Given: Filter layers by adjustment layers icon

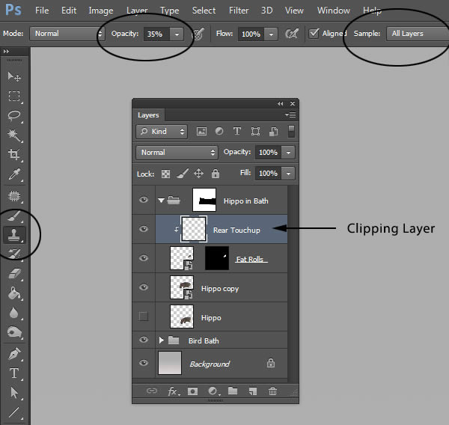Looking at the screenshot, I should click(x=219, y=131).
